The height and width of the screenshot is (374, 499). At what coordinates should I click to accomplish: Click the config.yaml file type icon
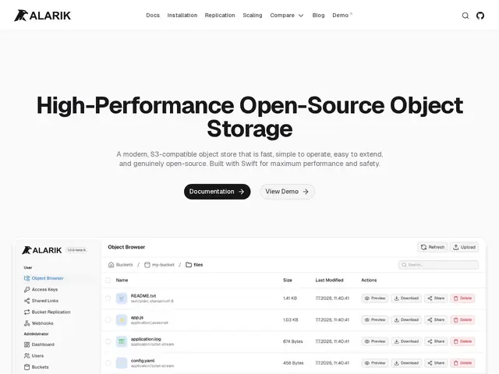pyautogui.click(x=122, y=363)
